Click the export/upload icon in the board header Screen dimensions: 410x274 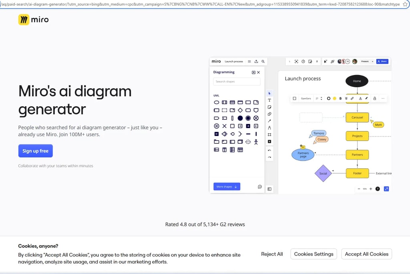(256, 62)
